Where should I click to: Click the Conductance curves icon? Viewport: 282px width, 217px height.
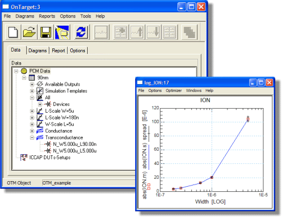pos(40,131)
